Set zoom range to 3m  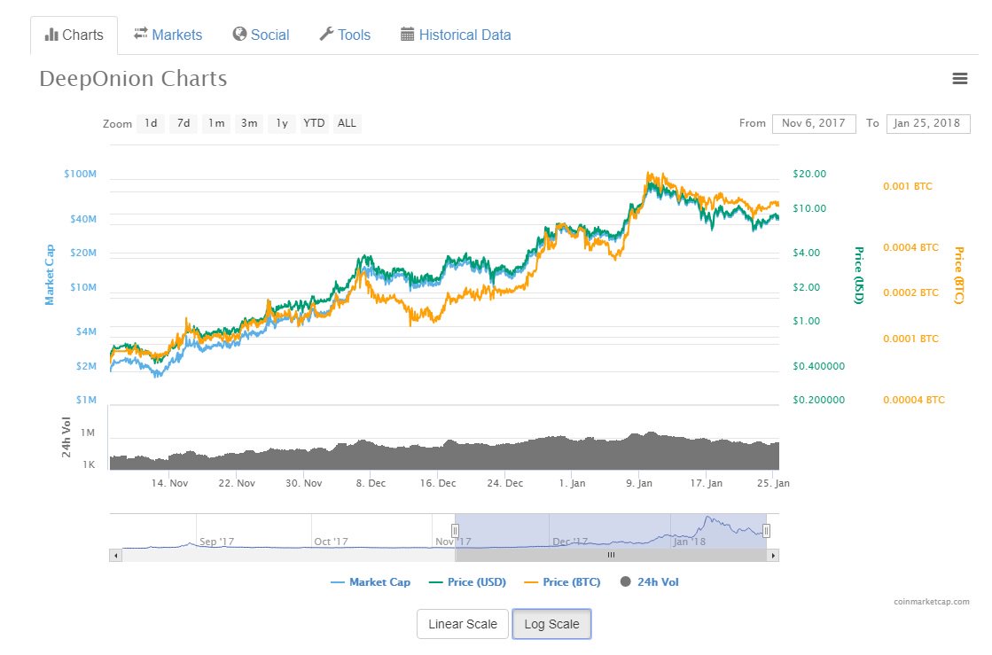coord(249,123)
